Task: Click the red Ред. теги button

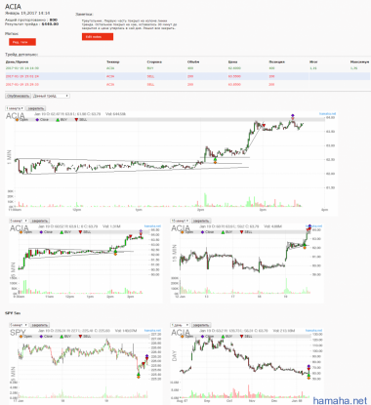Action: click(x=22, y=42)
